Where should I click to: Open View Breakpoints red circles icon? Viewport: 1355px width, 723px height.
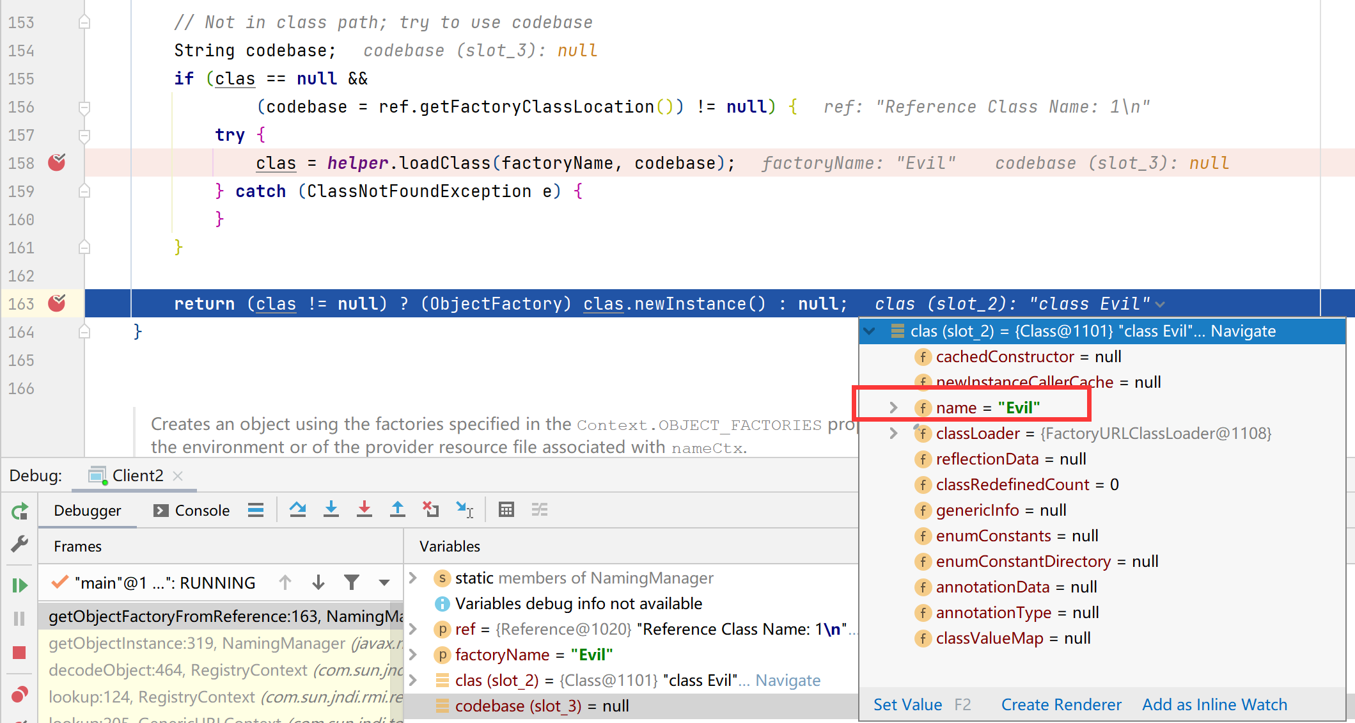click(20, 694)
